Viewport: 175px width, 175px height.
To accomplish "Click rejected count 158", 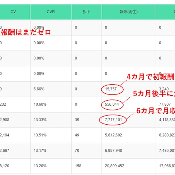I will pyautogui.click(x=78, y=166).
